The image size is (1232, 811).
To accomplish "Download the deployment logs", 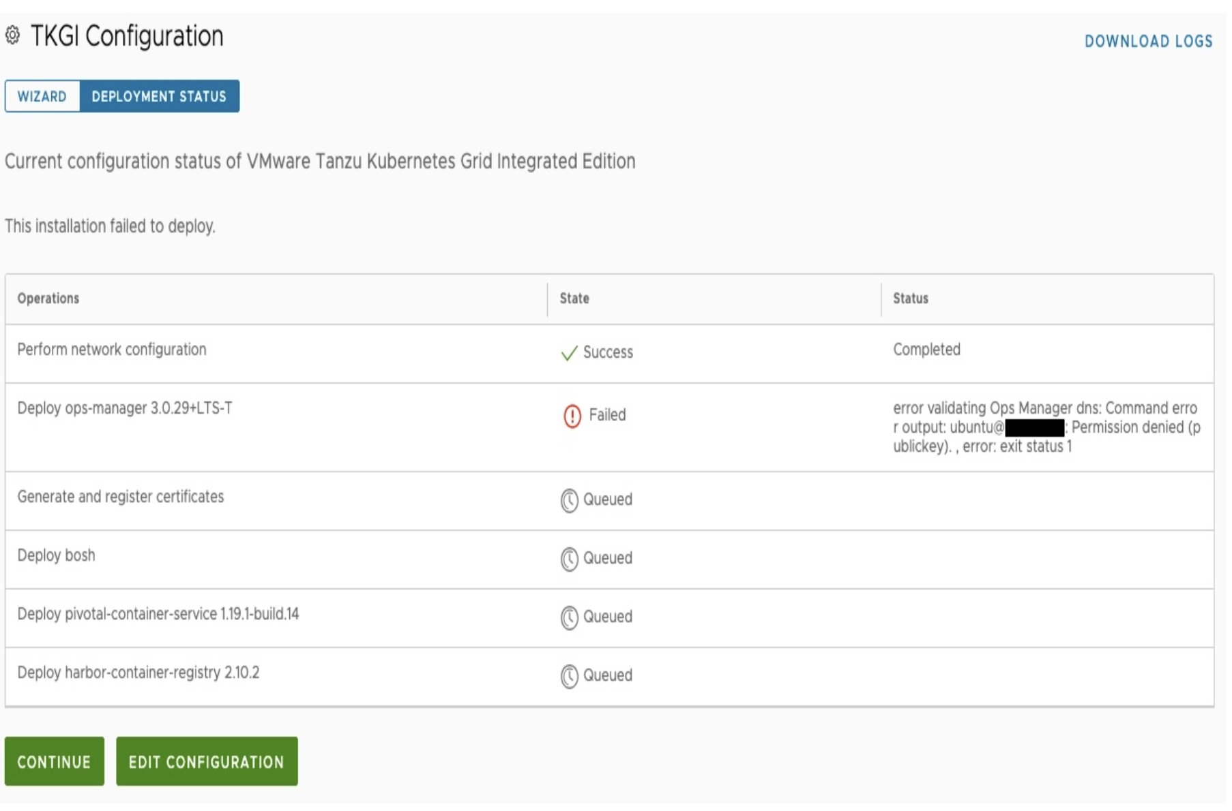I will [x=1148, y=42].
